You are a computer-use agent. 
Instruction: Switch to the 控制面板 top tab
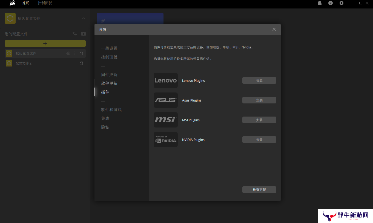(x=45, y=3)
